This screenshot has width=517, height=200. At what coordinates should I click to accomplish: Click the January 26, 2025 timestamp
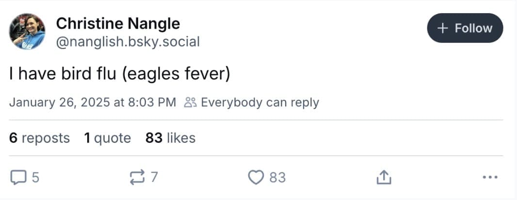[92, 102]
